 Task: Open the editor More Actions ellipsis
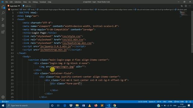190,6
